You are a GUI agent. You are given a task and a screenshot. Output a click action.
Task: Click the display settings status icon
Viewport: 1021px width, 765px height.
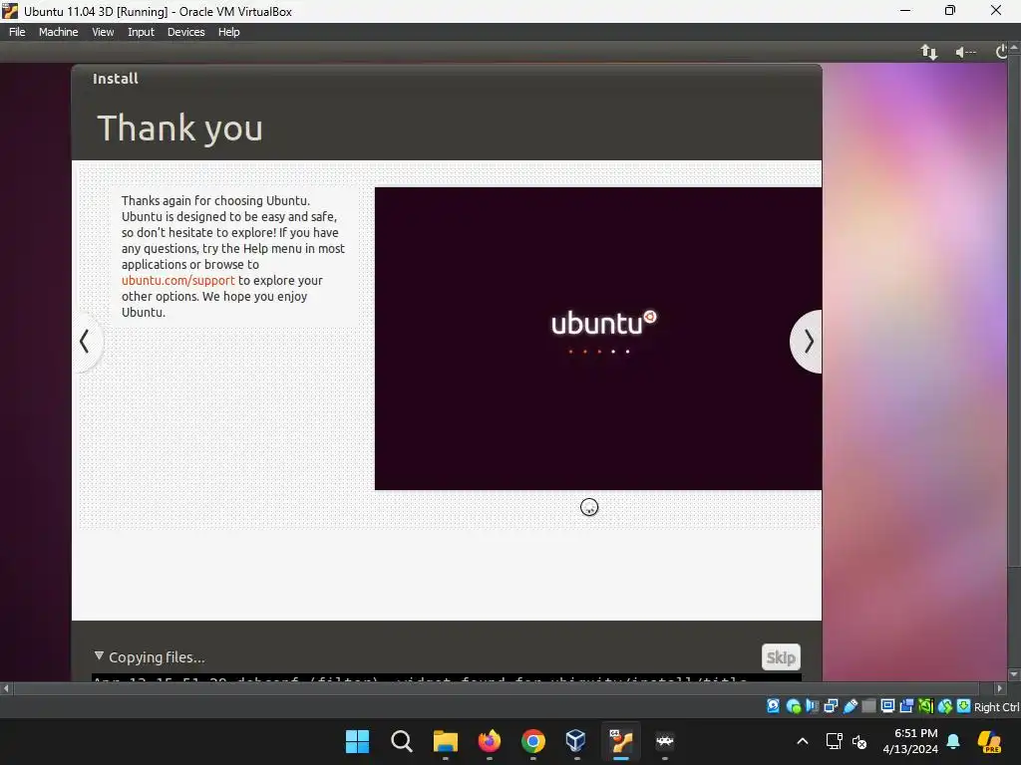[x=887, y=706]
